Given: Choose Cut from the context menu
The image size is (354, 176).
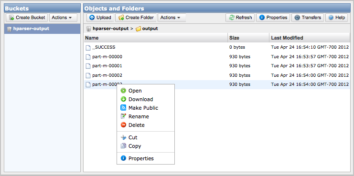Looking at the screenshot, I should (x=146, y=137).
